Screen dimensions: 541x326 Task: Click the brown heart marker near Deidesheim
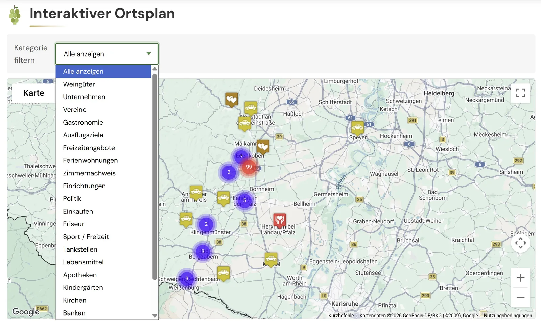click(x=232, y=100)
